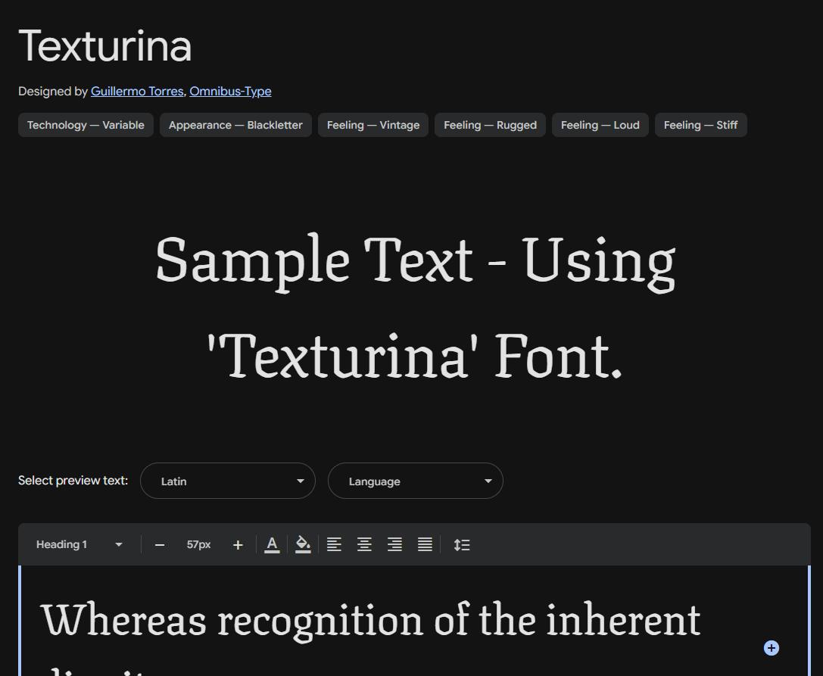823x676 pixels.
Task: Decrease font size with minus icon
Action: (x=160, y=545)
